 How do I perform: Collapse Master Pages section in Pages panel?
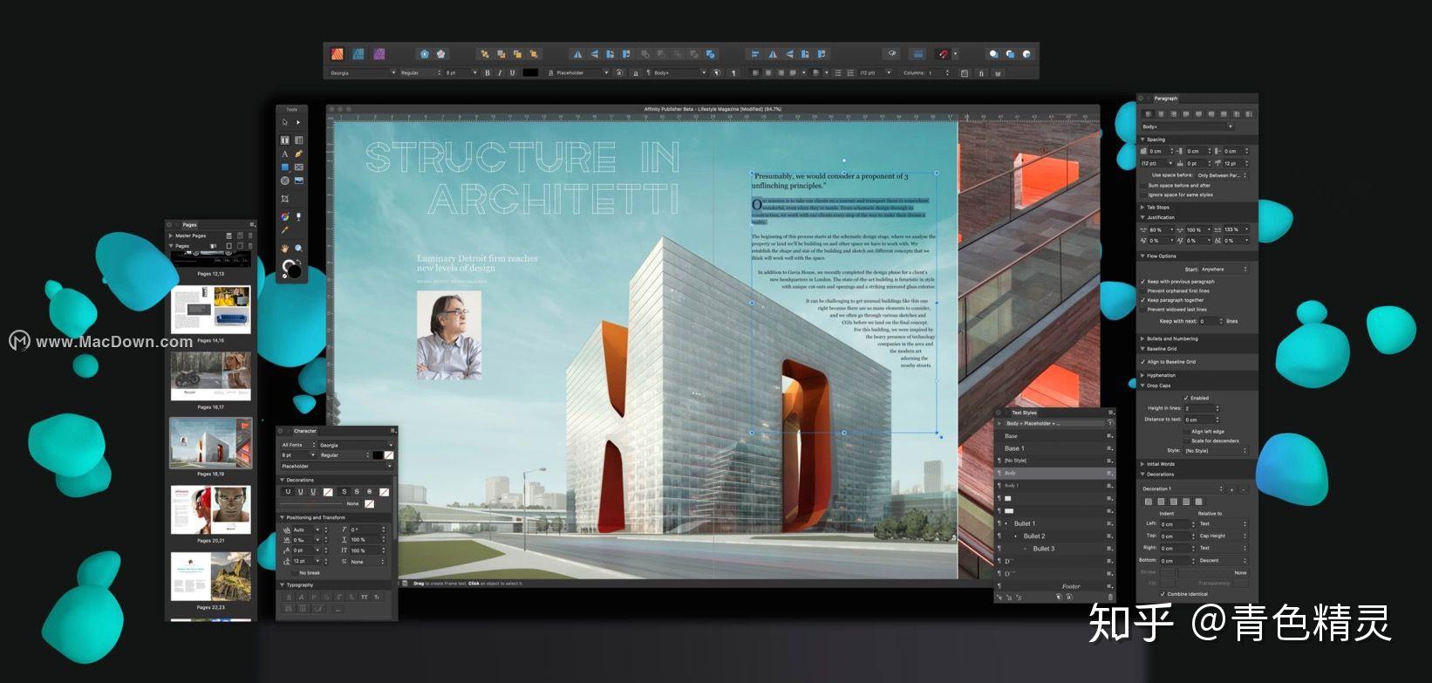tap(171, 236)
